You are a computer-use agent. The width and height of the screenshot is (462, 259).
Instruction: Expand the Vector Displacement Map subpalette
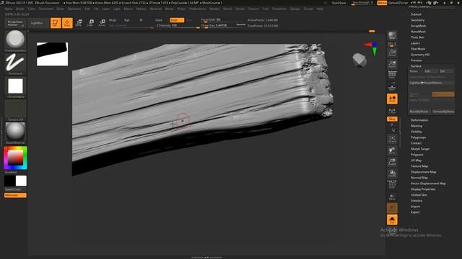428,183
